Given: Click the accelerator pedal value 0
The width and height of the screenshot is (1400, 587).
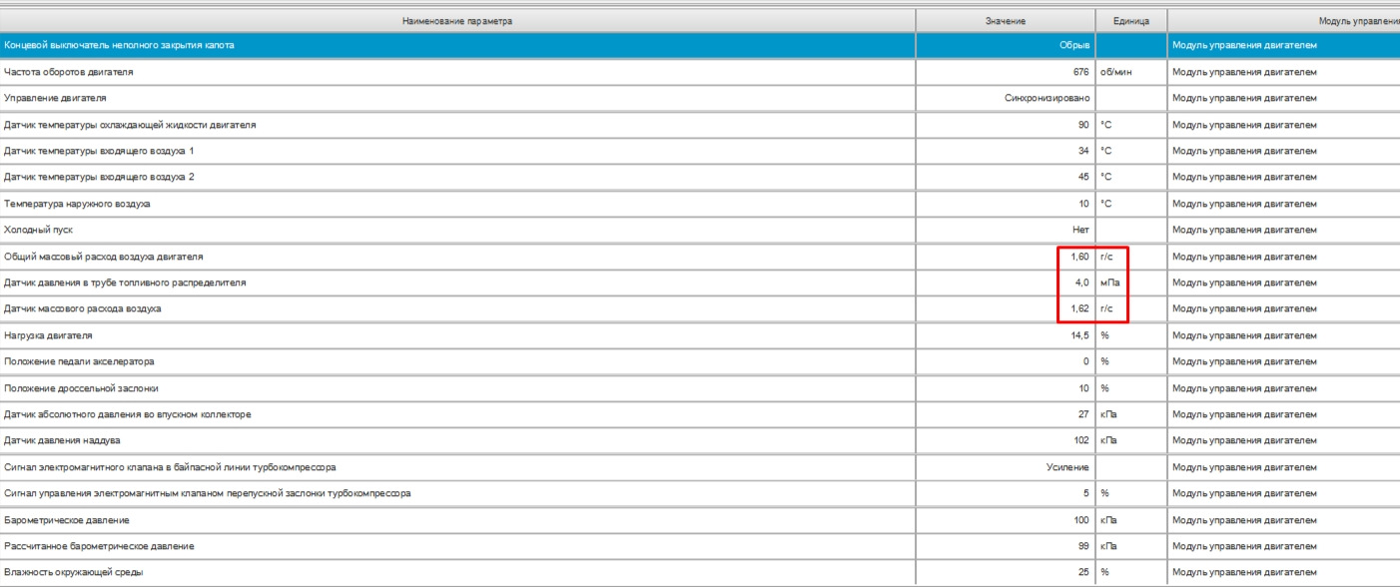Looking at the screenshot, I should click(x=1087, y=361).
